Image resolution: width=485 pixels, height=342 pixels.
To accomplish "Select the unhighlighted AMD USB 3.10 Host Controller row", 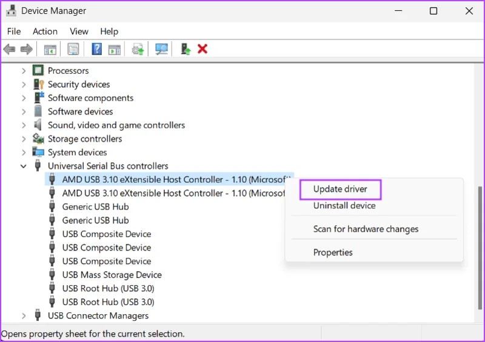I will click(173, 193).
